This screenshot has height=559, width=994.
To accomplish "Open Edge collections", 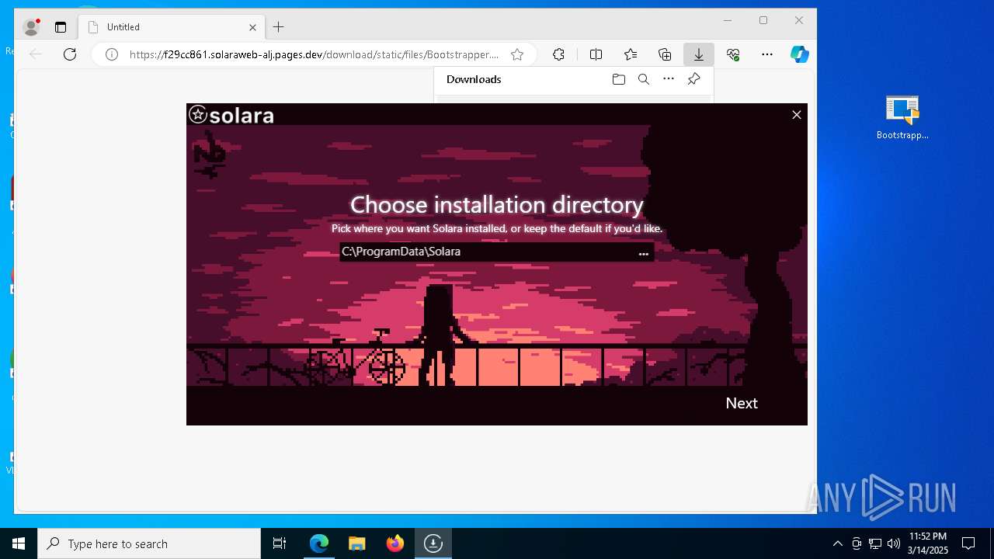I will click(665, 54).
